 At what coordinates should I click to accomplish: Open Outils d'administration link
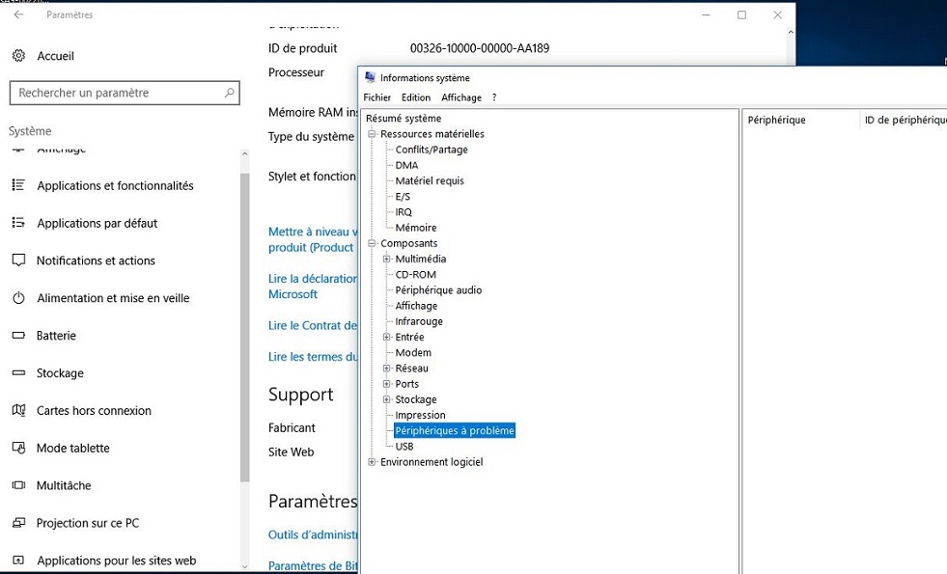313,534
